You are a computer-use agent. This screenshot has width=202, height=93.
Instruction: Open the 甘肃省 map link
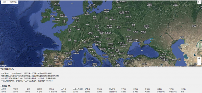pos(135,92)
